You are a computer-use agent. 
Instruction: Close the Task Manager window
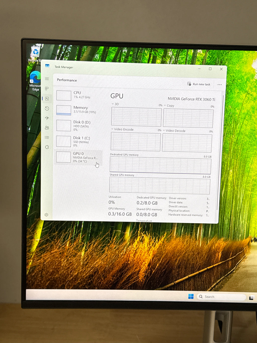[221, 69]
